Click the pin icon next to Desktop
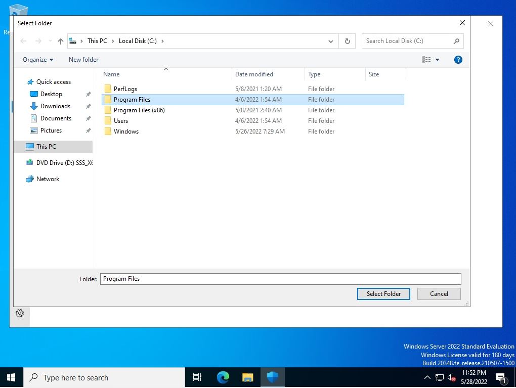This screenshot has width=516, height=388. 88,95
